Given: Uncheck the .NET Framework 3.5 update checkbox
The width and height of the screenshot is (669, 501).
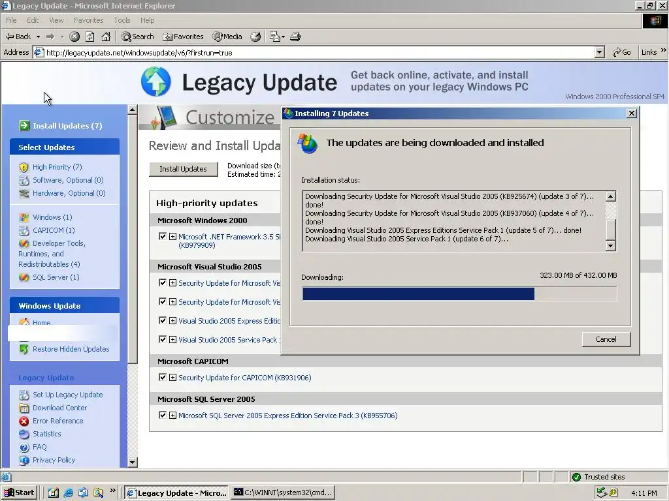Looking at the screenshot, I should (x=162, y=236).
